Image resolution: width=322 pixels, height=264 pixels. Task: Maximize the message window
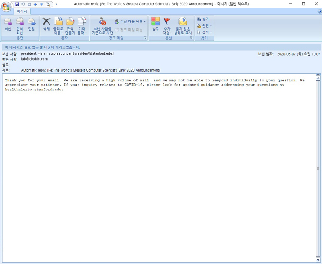[x=303, y=4]
